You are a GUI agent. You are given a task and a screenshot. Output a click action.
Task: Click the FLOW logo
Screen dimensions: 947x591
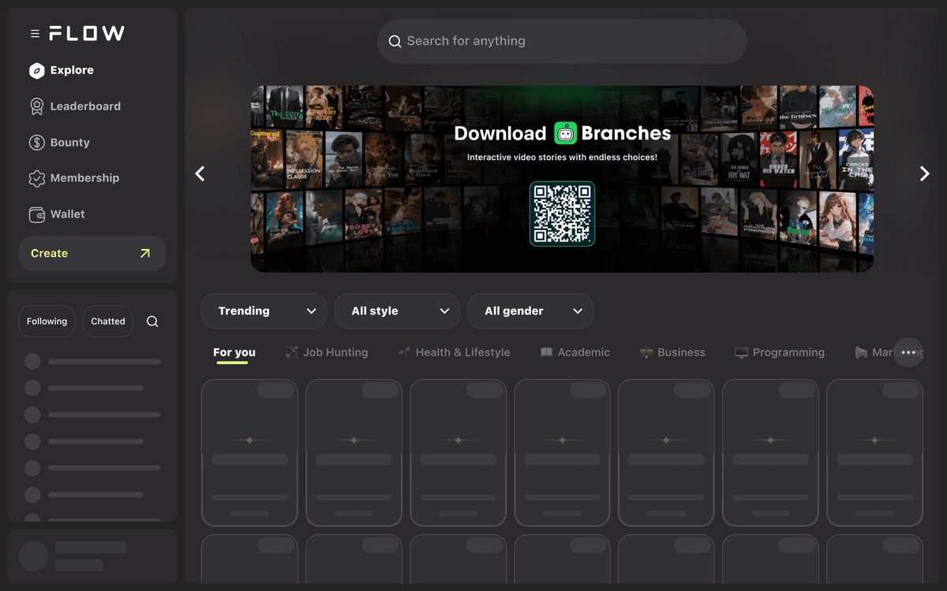(87, 33)
